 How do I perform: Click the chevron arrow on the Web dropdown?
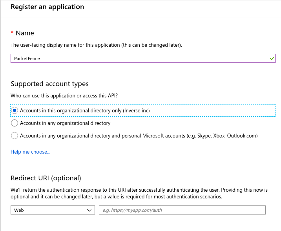[x=88, y=210]
